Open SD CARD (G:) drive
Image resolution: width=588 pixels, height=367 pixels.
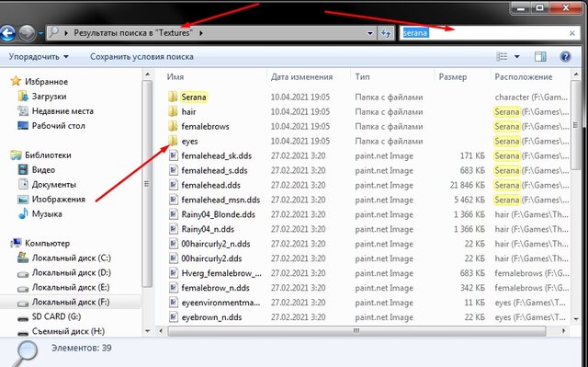coord(56,316)
